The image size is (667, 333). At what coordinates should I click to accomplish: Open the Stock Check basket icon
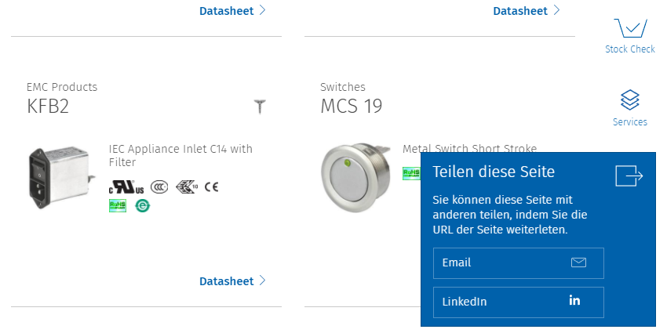point(630,28)
